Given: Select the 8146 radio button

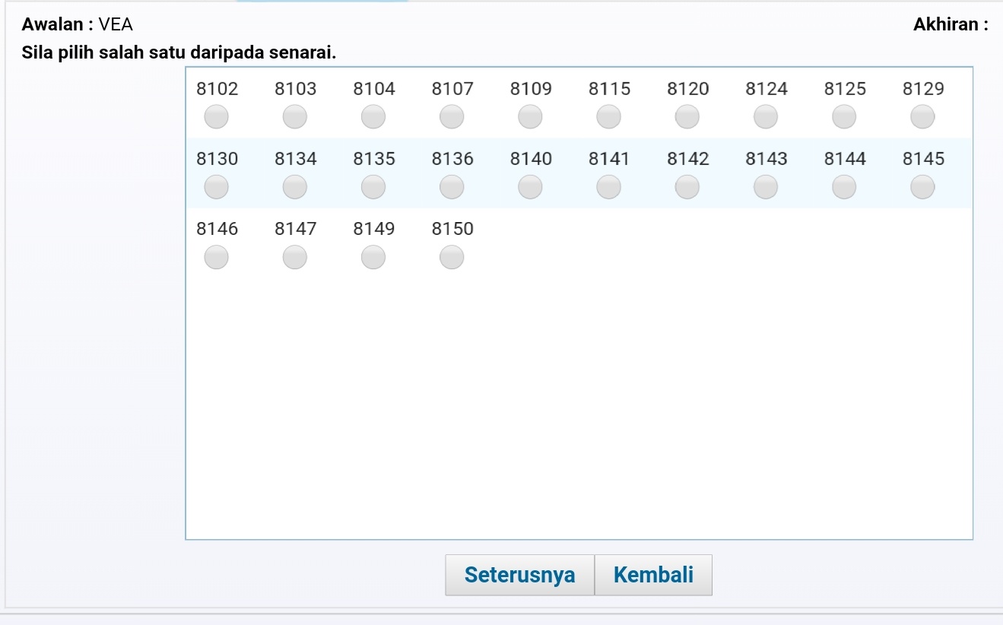Looking at the screenshot, I should [216, 259].
